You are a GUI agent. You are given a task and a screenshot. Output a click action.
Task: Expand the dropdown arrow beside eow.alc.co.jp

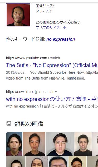[x=56, y=92]
